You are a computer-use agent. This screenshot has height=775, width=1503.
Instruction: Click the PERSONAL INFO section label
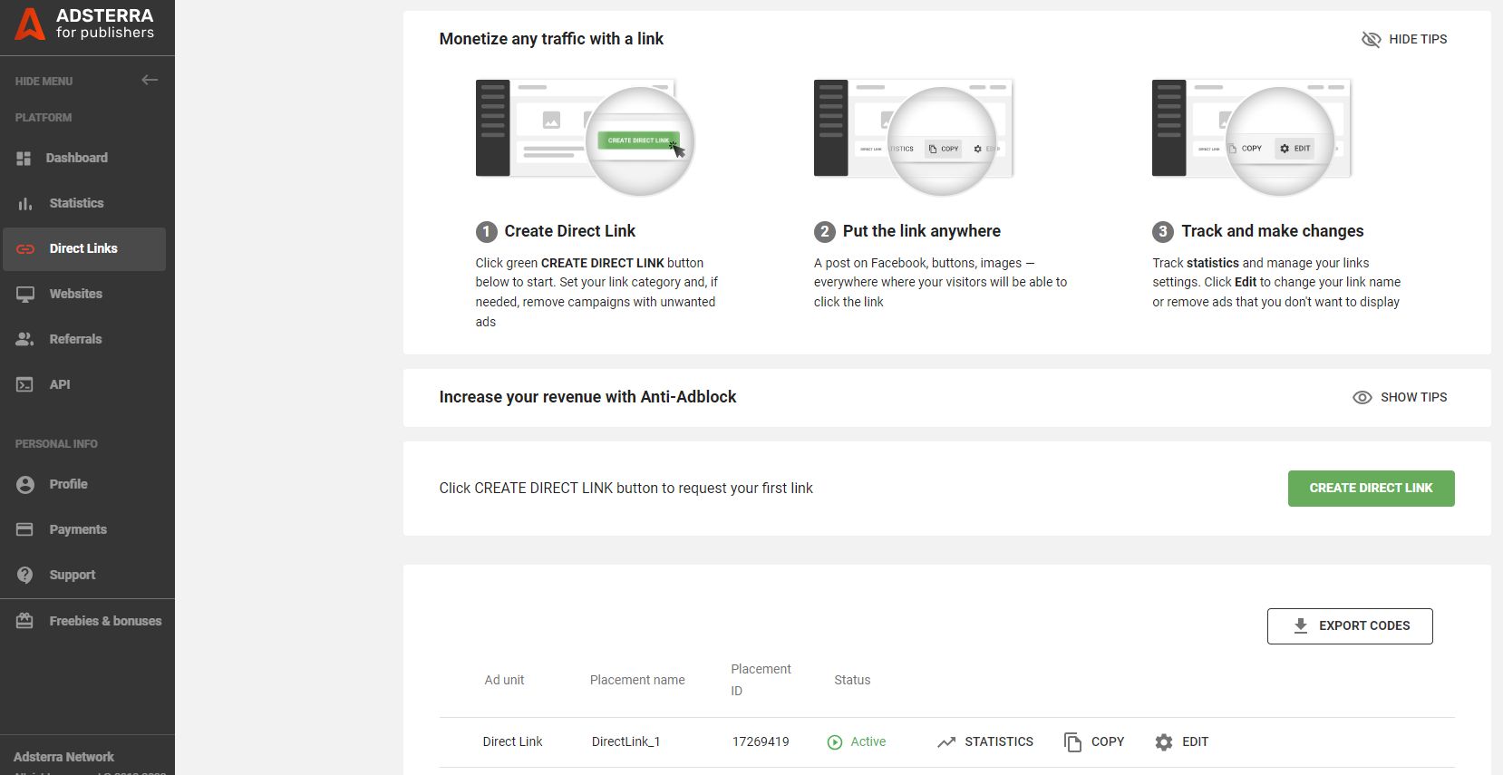pyautogui.click(x=56, y=444)
